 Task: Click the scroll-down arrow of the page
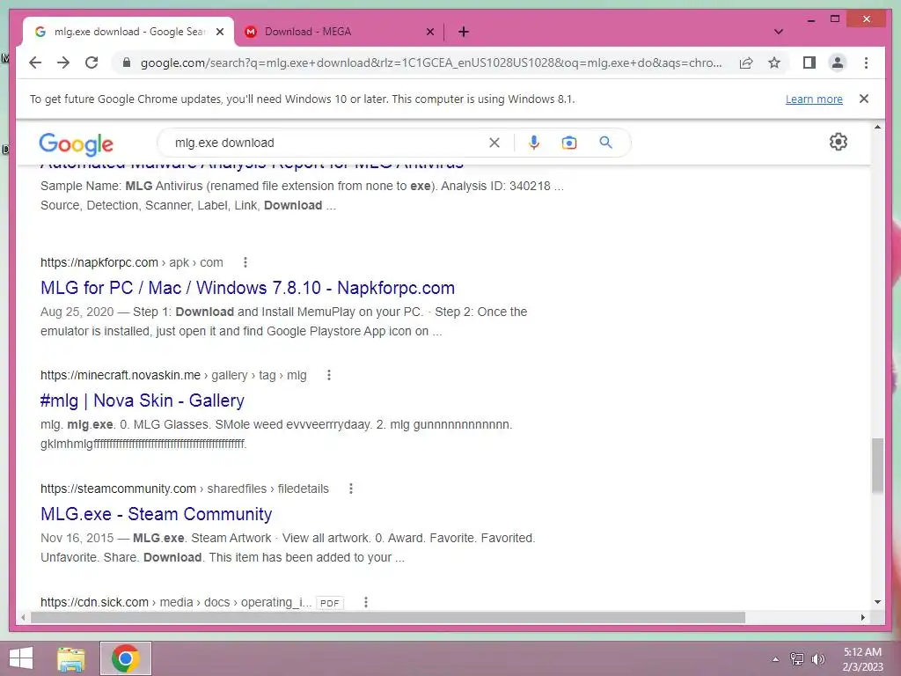tap(877, 602)
